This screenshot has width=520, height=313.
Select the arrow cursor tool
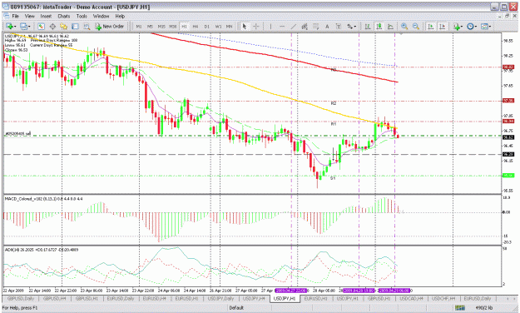[x=245, y=26]
